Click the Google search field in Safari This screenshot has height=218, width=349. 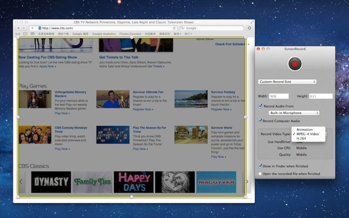coord(212,28)
